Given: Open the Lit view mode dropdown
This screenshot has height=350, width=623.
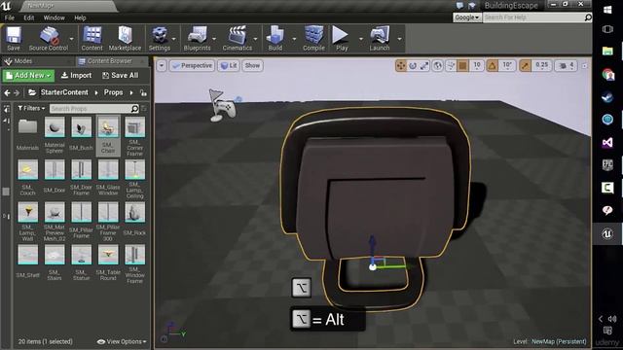Looking at the screenshot, I should (x=229, y=65).
